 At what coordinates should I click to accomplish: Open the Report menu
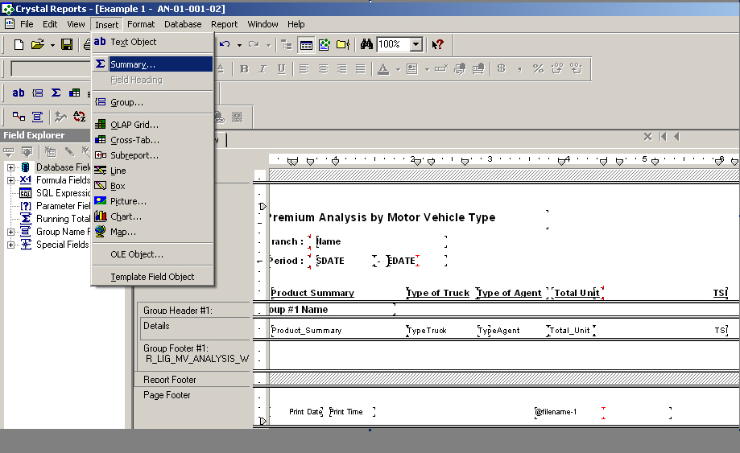click(224, 24)
